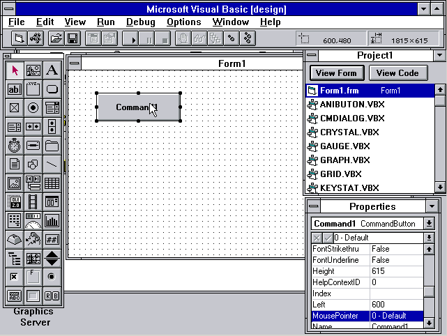Click the Properties list scroll-down arrow

(429, 323)
